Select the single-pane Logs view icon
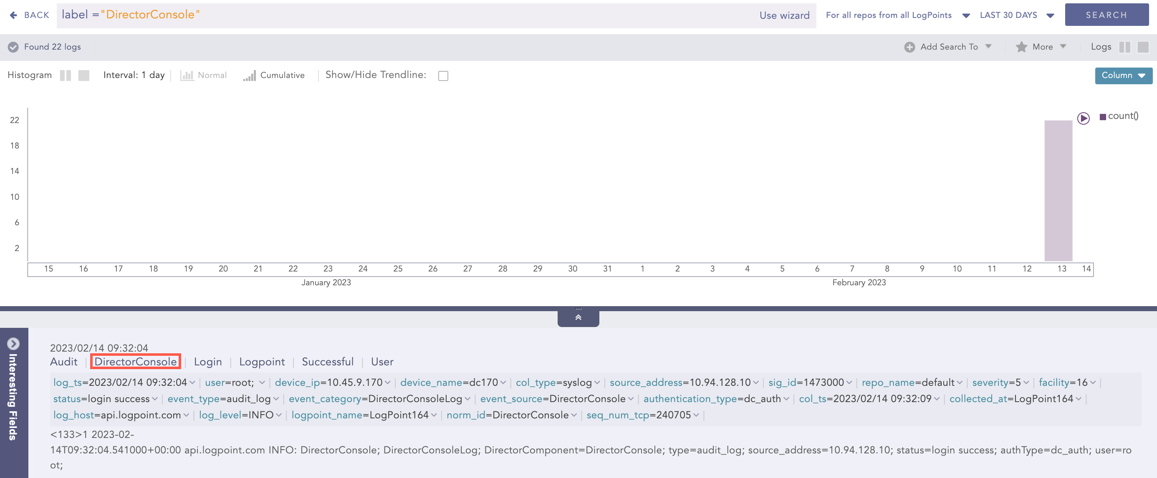This screenshot has width=1157, height=478. (1143, 47)
